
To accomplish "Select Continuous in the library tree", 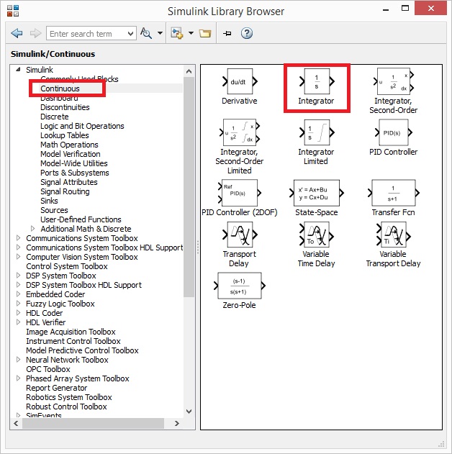I will [60, 88].
